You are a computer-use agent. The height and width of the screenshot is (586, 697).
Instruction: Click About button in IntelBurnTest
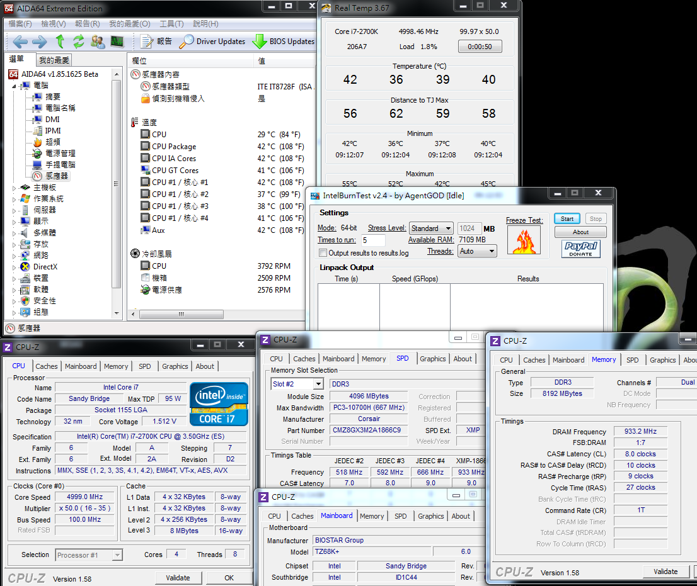(x=580, y=232)
